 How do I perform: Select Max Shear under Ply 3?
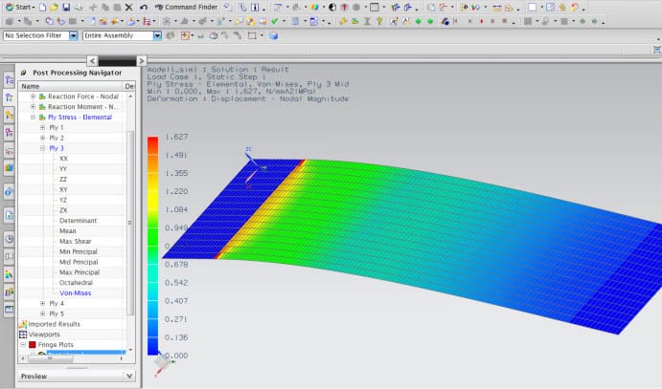pos(73,241)
